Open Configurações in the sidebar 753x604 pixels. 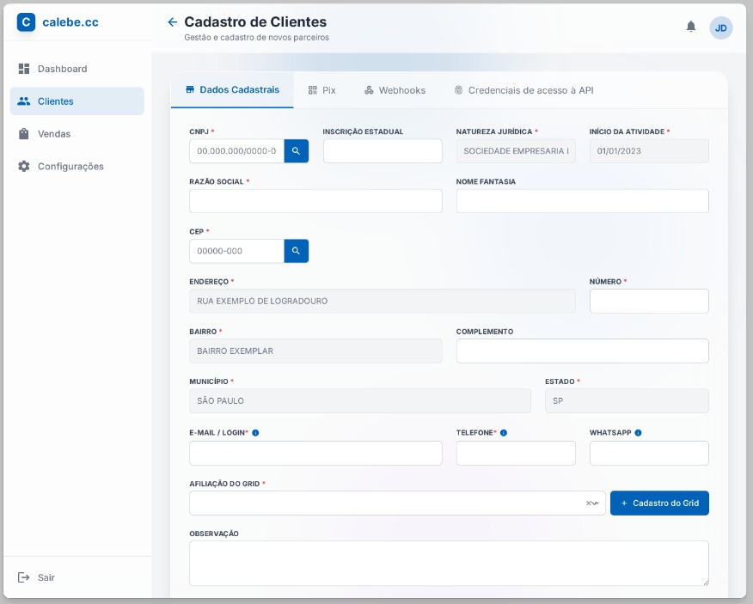click(x=70, y=167)
